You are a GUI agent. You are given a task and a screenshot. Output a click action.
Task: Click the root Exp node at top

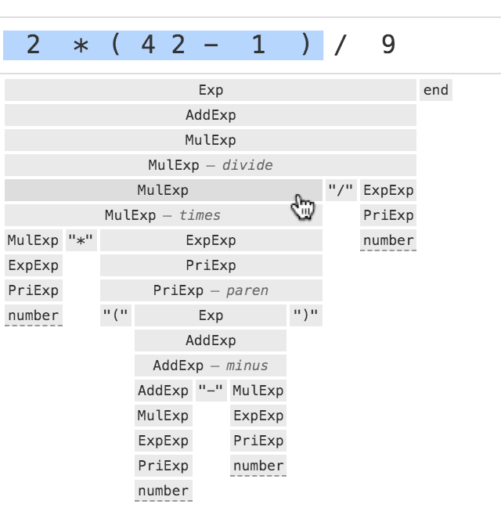[210, 90]
